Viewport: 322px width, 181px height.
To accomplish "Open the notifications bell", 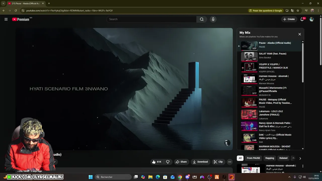I will [x=302, y=19].
